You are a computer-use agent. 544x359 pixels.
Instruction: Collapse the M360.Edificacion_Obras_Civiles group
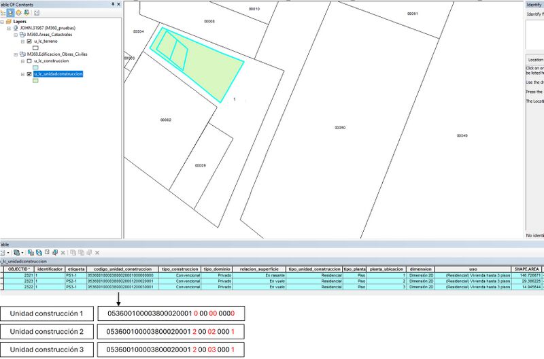click(16, 54)
